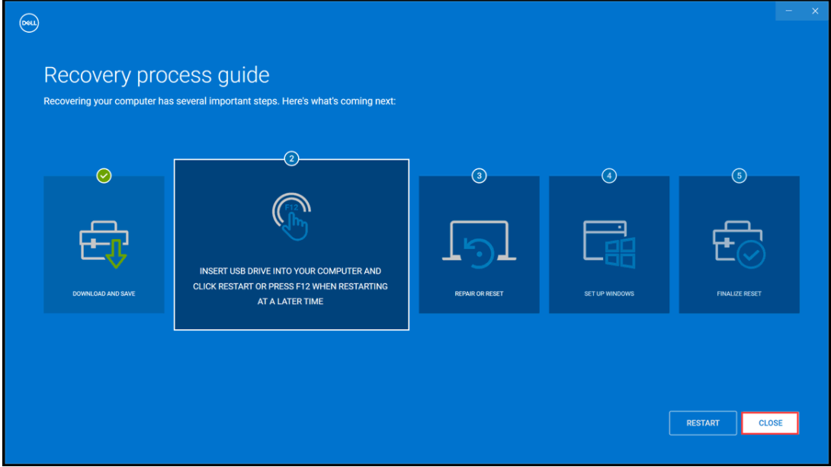The height and width of the screenshot is (467, 831).
Task: Minimize the recovery window
Action: pyautogui.click(x=788, y=11)
